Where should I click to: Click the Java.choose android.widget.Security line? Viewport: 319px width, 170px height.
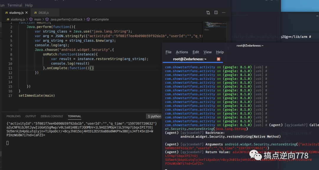point(74,50)
